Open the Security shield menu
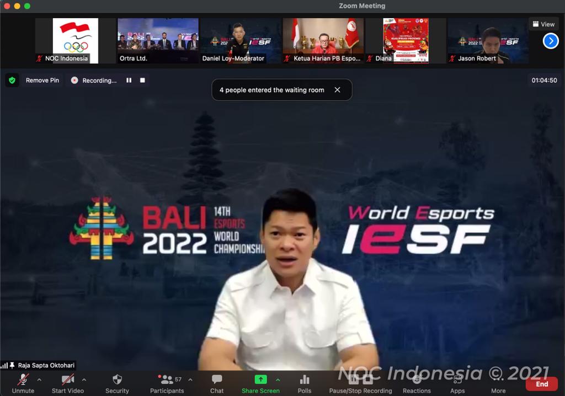565x396 pixels. [117, 383]
